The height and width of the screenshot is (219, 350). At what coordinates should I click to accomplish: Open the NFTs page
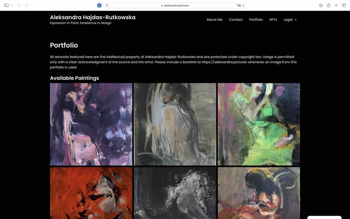coord(273,20)
